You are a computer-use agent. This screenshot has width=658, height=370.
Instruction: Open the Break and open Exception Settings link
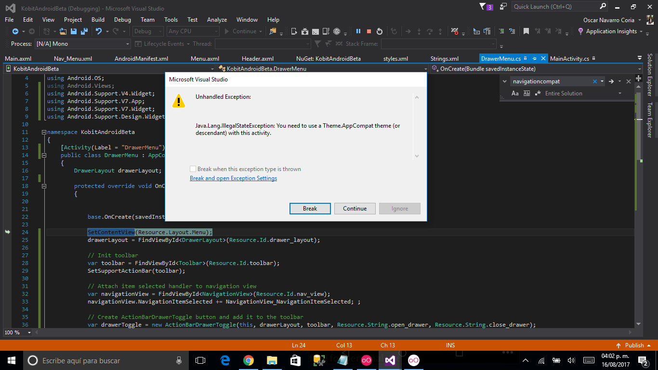point(233,178)
